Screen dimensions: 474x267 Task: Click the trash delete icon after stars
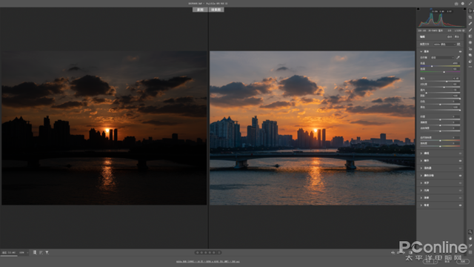click(219, 252)
